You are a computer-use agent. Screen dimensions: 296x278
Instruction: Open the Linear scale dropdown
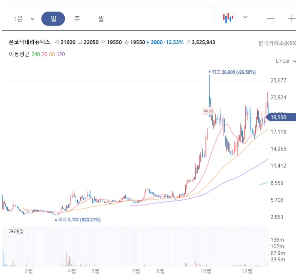click(x=285, y=61)
